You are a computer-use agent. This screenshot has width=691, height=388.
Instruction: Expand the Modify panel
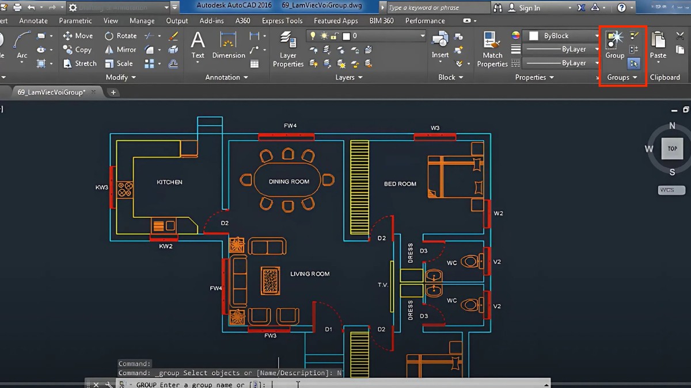click(x=121, y=77)
